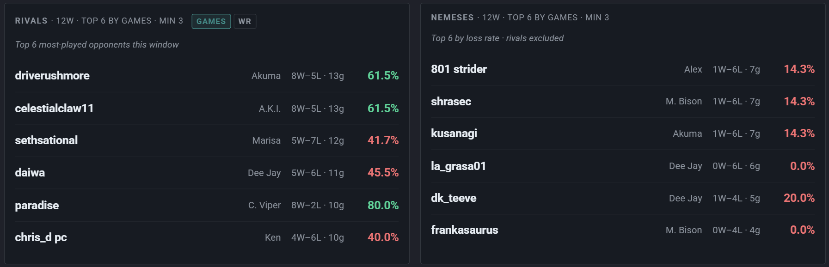Click dk_teeve 20.0% win rate
829x267 pixels.
coord(799,198)
